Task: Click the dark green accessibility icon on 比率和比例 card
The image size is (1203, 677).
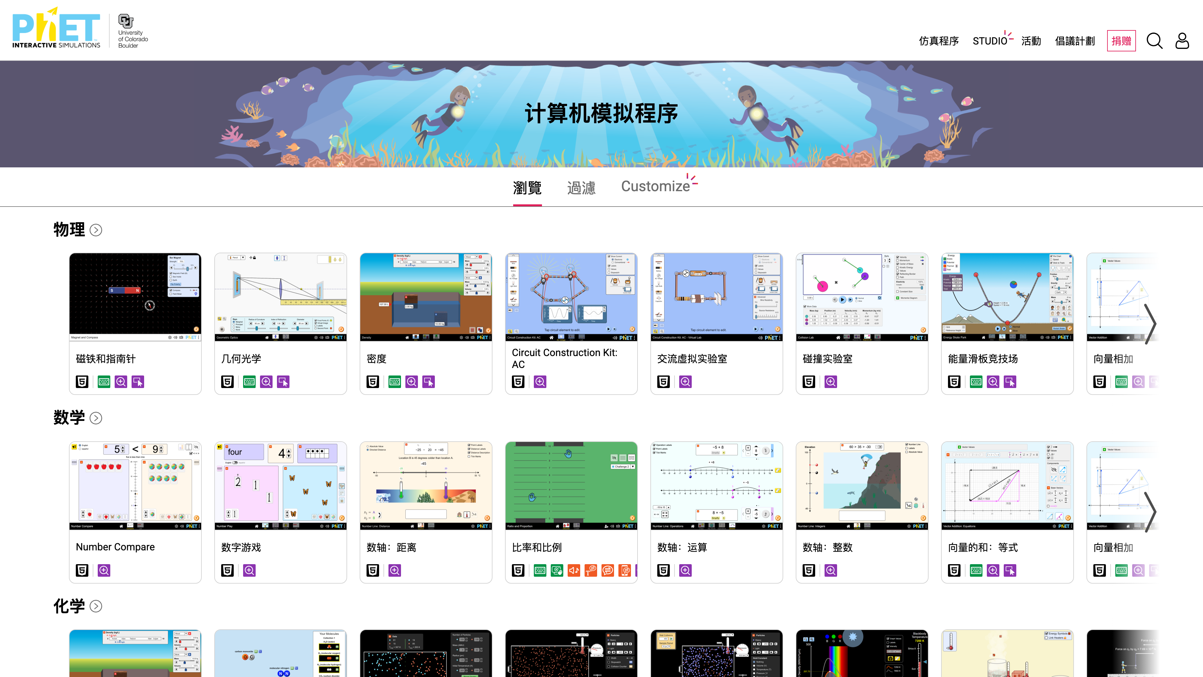Action: [557, 570]
